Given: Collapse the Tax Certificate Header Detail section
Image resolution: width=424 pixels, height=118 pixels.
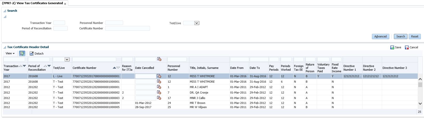Looking at the screenshot, I should coord(5,47).
